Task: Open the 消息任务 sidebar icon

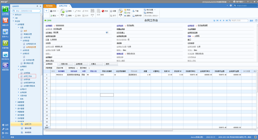Action: (x=5, y=21)
